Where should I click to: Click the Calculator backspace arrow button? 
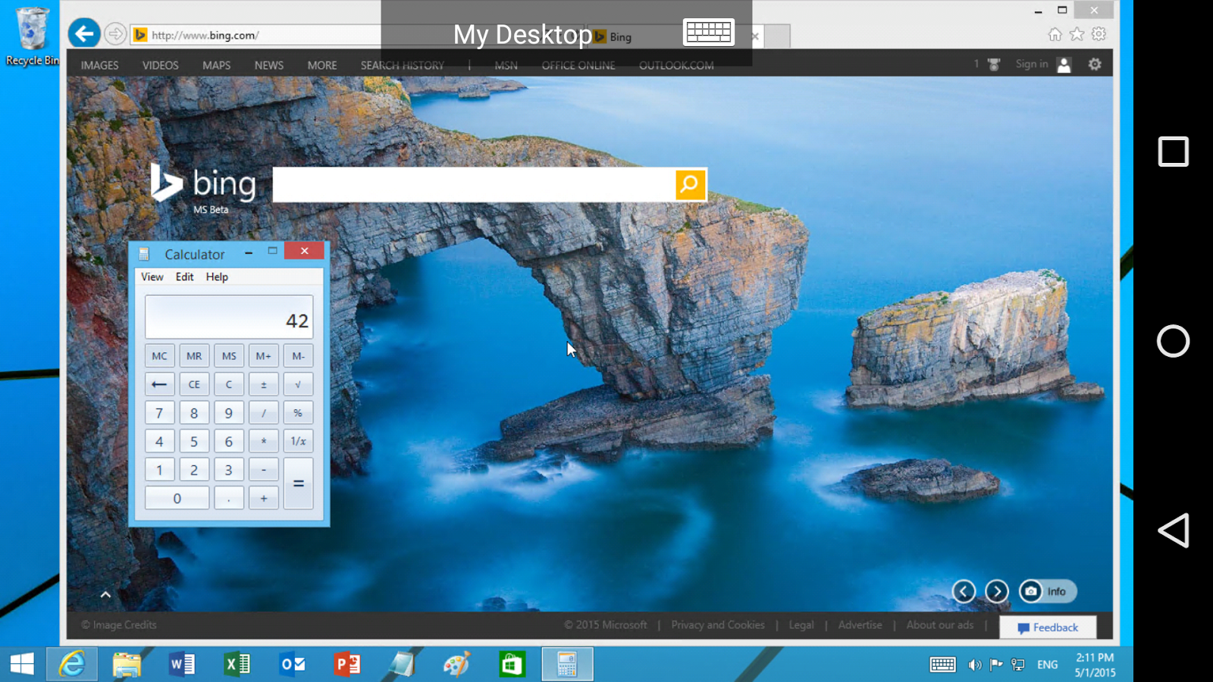coord(159,384)
